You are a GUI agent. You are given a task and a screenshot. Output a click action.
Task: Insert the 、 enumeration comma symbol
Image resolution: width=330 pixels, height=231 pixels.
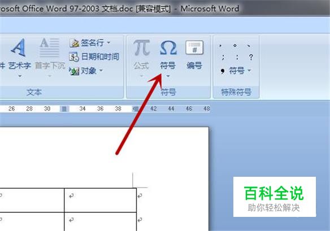pyautogui.click(x=249, y=45)
